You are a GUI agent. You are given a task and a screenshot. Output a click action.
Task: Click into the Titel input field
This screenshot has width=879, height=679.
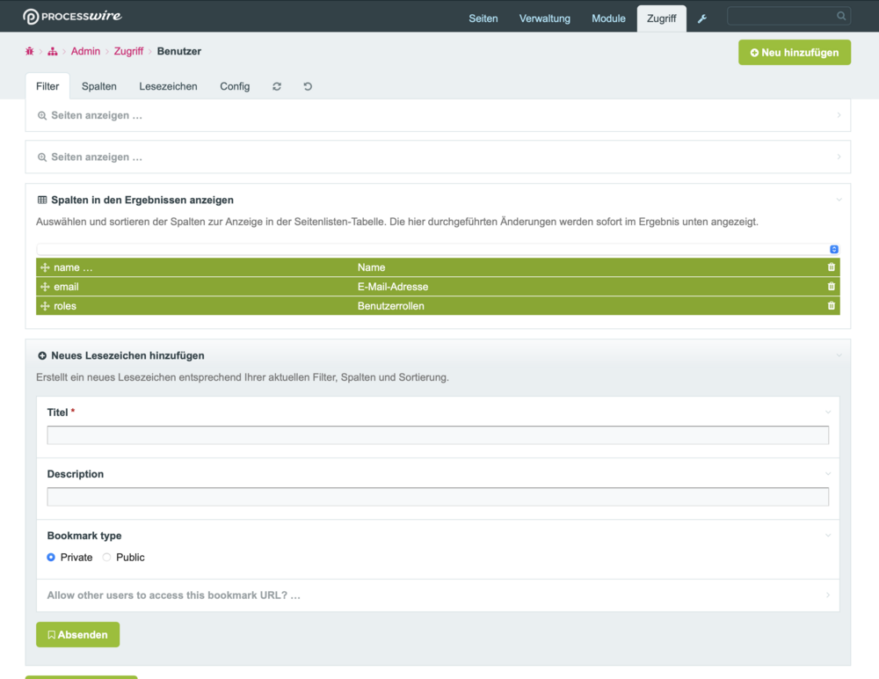click(437, 435)
